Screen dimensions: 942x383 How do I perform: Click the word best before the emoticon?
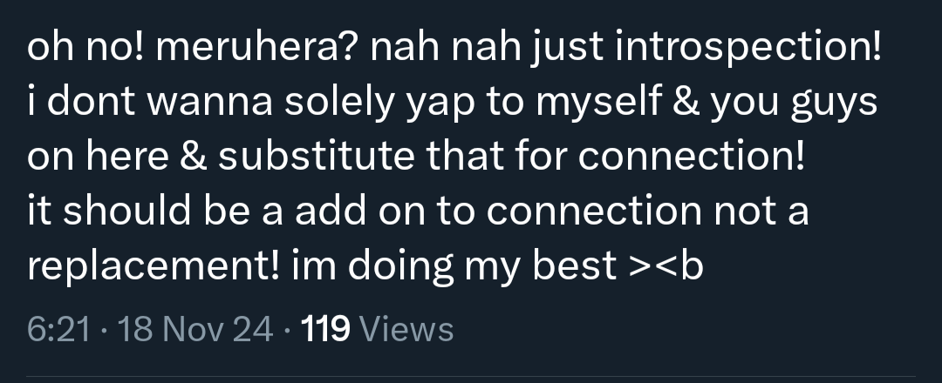[x=574, y=265]
